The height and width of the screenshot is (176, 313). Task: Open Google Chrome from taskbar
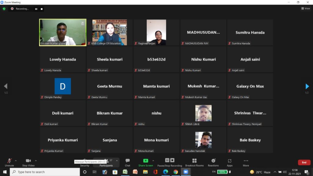point(176,172)
